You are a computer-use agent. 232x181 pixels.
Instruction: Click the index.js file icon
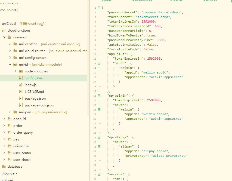[21, 85]
